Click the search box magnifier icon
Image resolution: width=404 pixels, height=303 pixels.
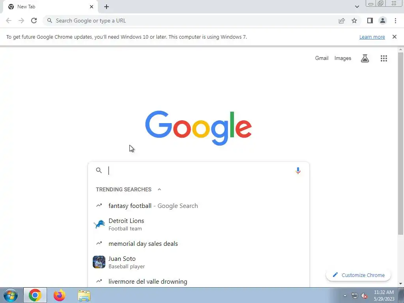tap(99, 170)
